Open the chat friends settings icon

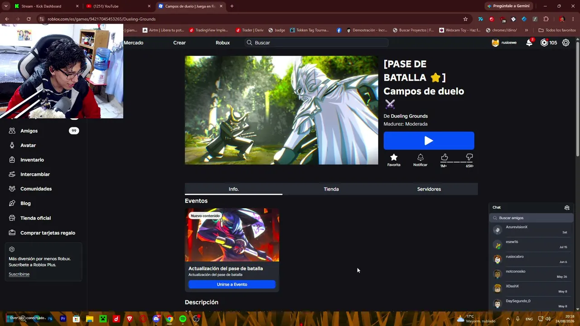[567, 207]
